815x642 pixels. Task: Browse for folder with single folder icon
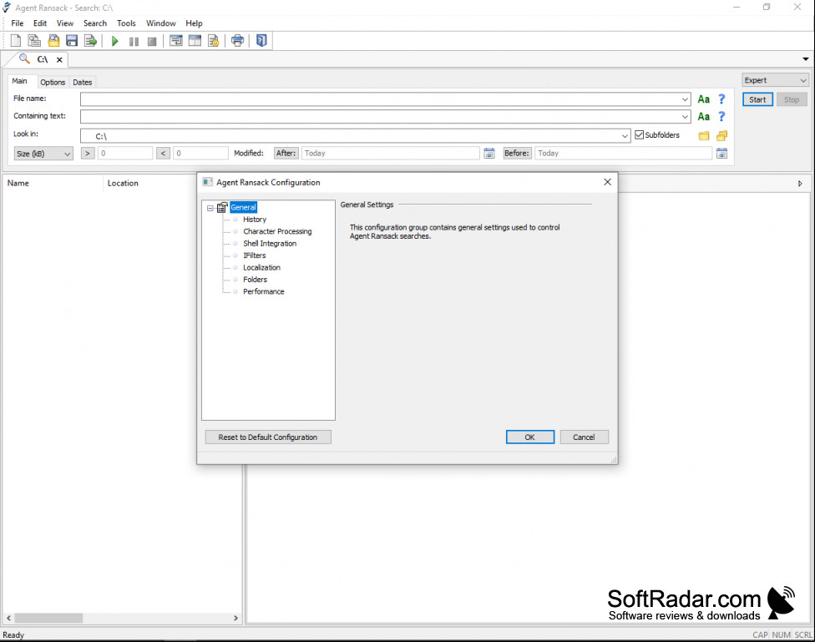click(704, 136)
